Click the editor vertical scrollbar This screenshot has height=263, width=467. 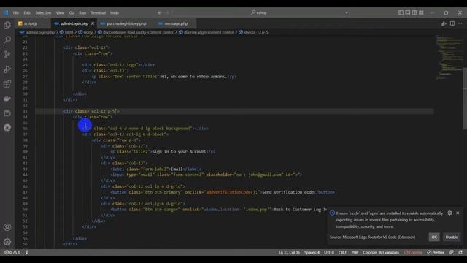coord(465,99)
